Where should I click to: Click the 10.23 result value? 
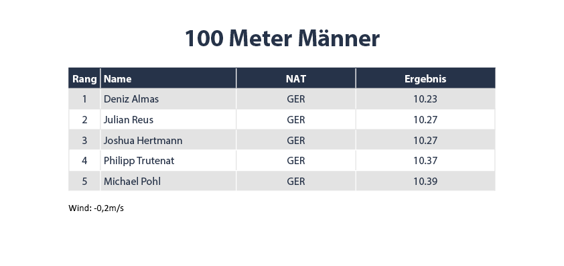(425, 99)
